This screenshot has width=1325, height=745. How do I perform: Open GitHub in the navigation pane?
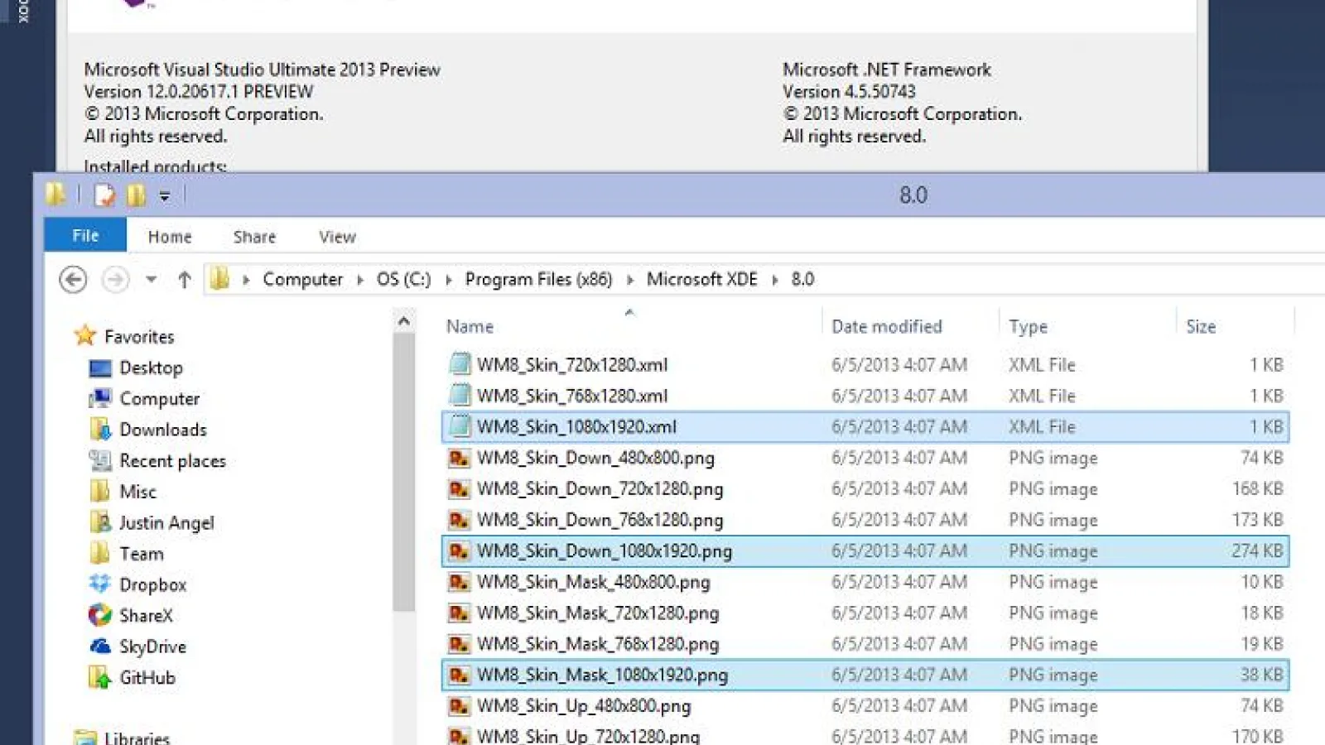click(x=147, y=678)
